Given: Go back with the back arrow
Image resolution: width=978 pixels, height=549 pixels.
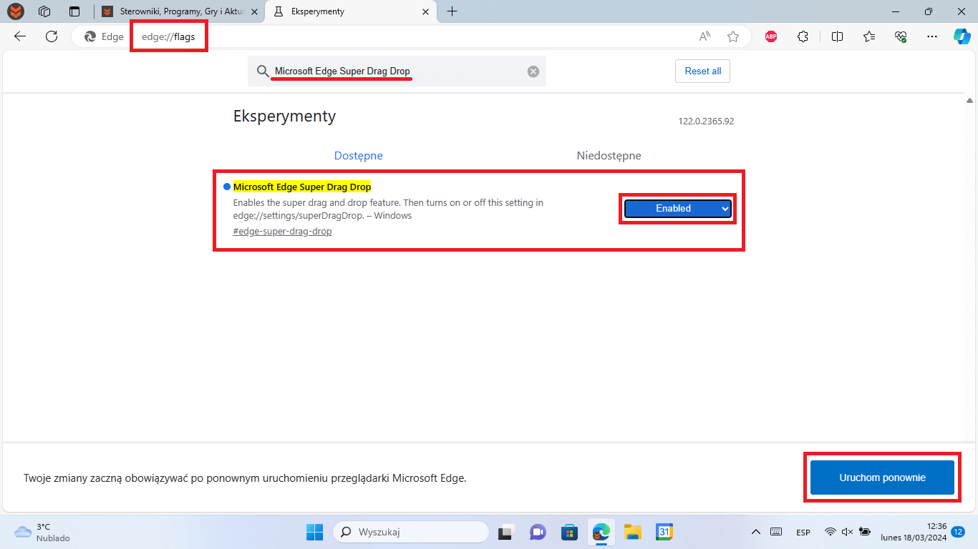Looking at the screenshot, I should point(20,36).
